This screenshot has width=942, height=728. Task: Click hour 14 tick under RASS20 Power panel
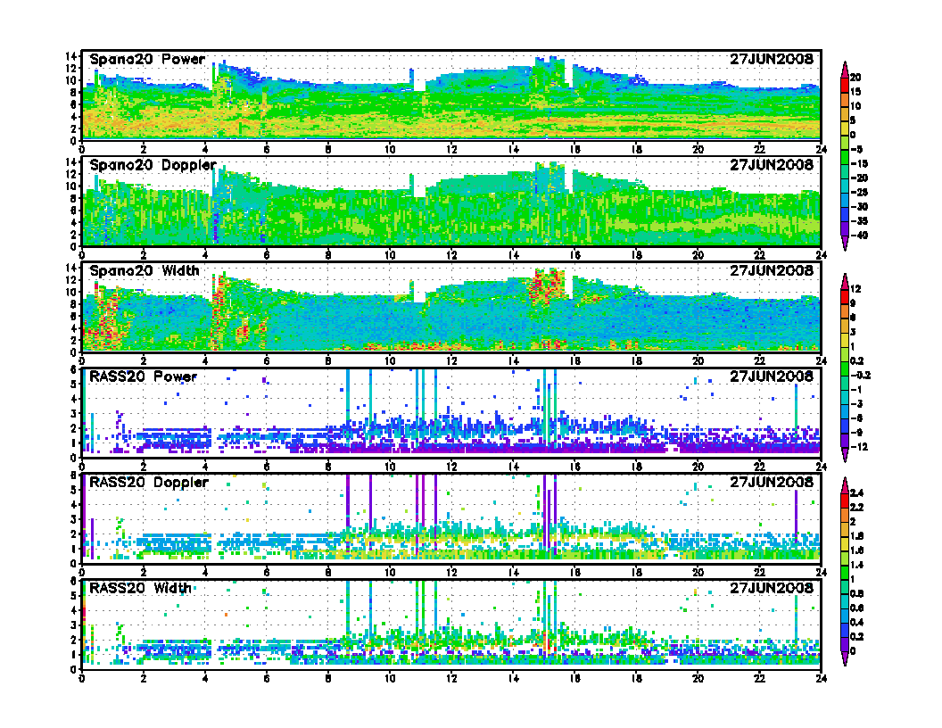[513, 466]
